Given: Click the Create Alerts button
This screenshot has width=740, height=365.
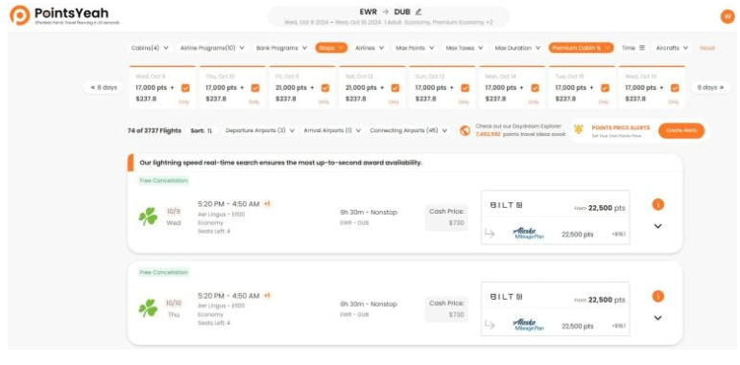Looking at the screenshot, I should (x=681, y=130).
